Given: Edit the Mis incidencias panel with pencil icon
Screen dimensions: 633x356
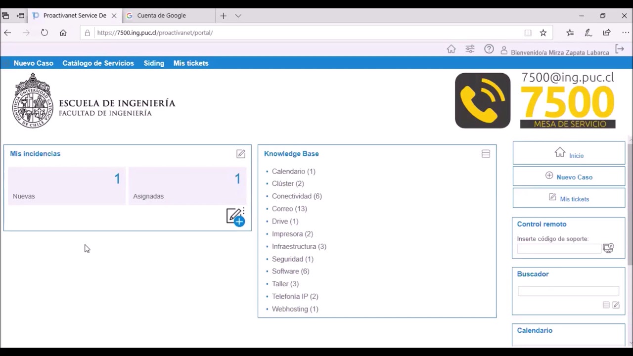Looking at the screenshot, I should tap(241, 154).
